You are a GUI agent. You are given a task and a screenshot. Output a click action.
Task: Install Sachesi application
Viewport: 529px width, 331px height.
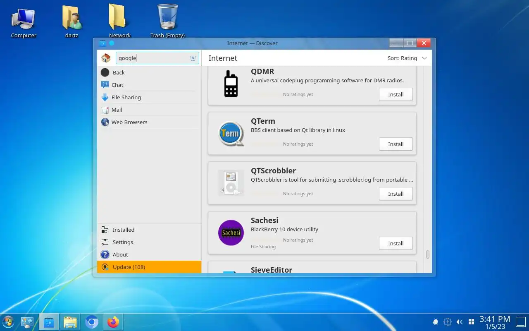tap(396, 243)
